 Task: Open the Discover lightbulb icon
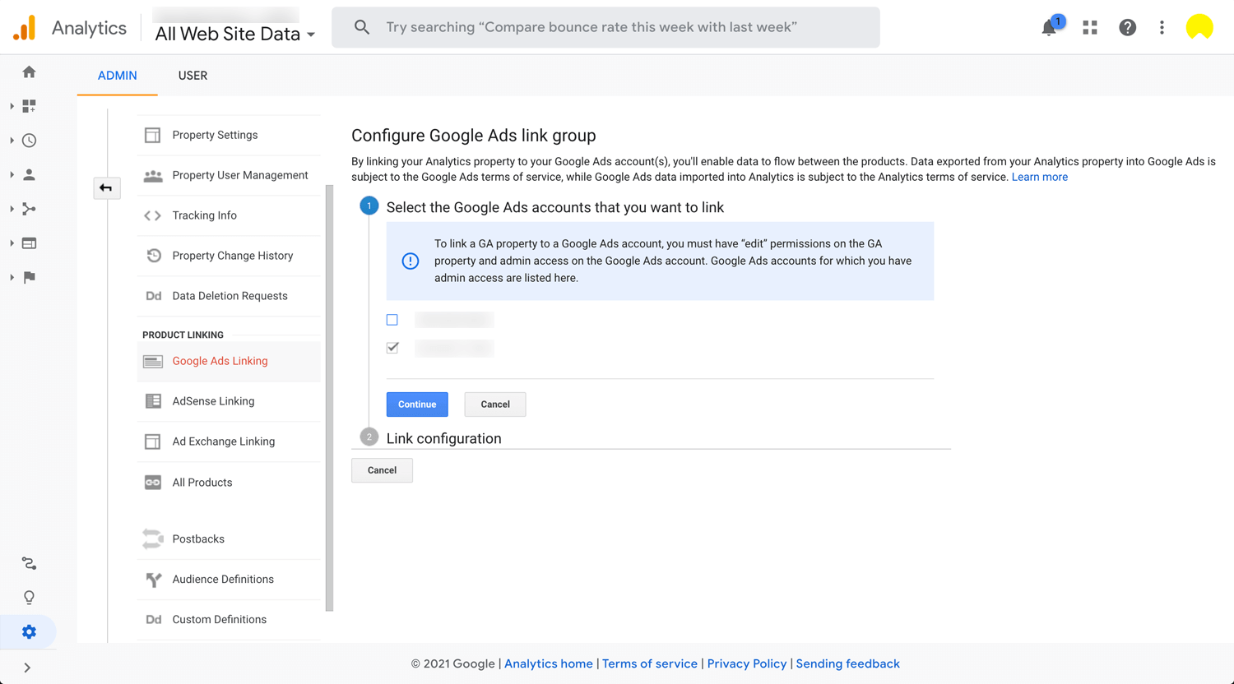(29, 598)
